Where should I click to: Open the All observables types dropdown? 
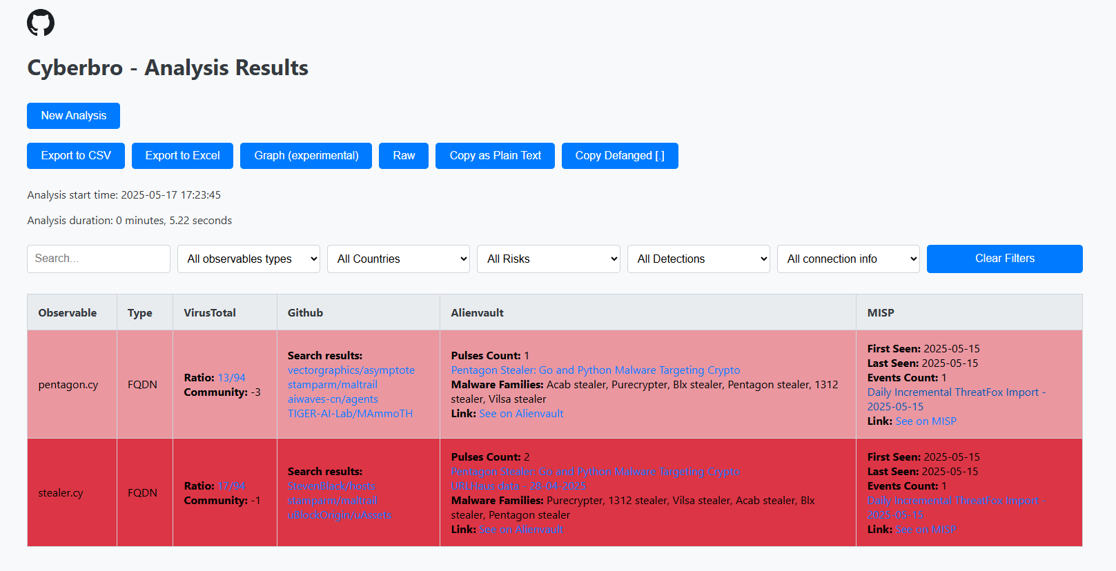[x=248, y=259]
